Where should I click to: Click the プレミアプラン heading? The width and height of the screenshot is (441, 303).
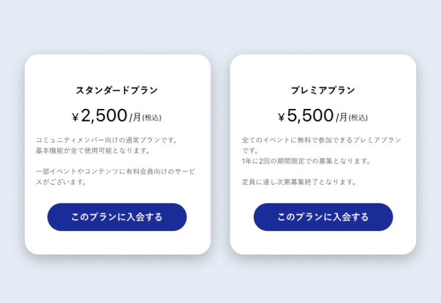tap(323, 90)
